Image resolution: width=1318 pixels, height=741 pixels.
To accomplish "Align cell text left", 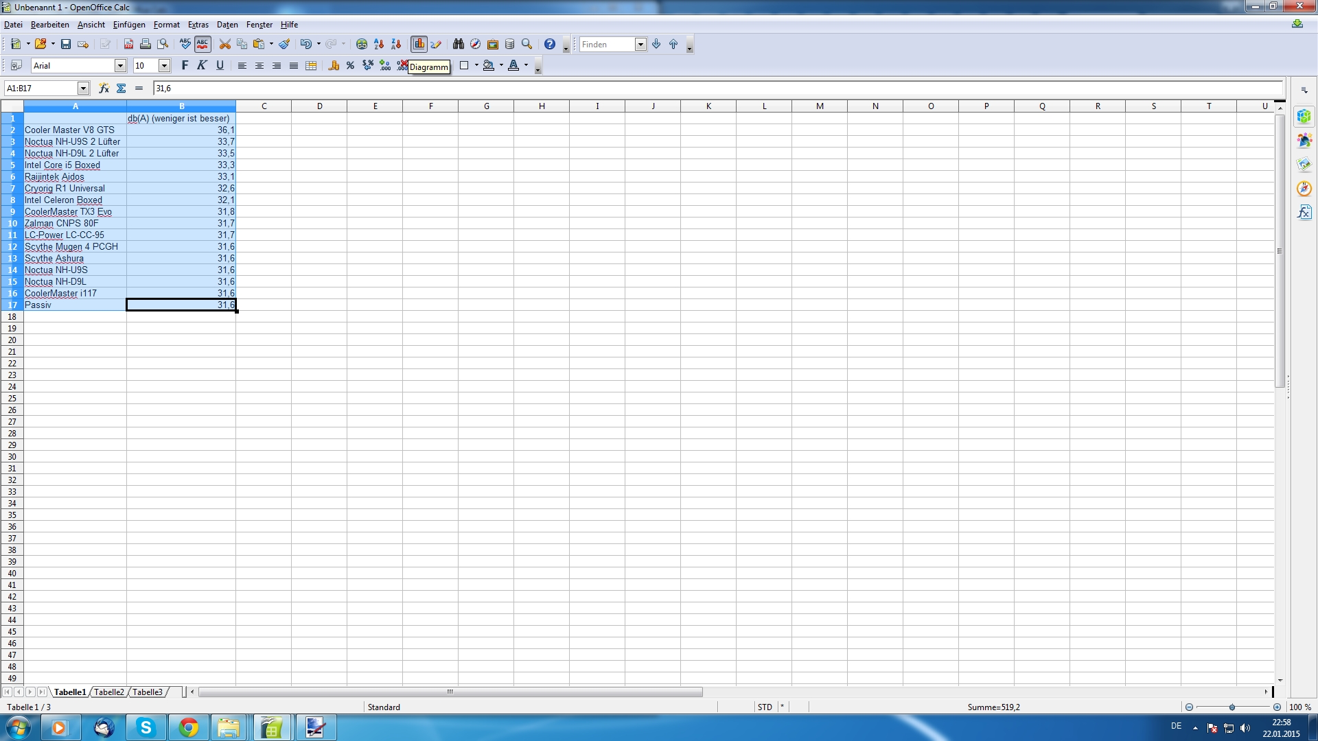I will pos(242,65).
